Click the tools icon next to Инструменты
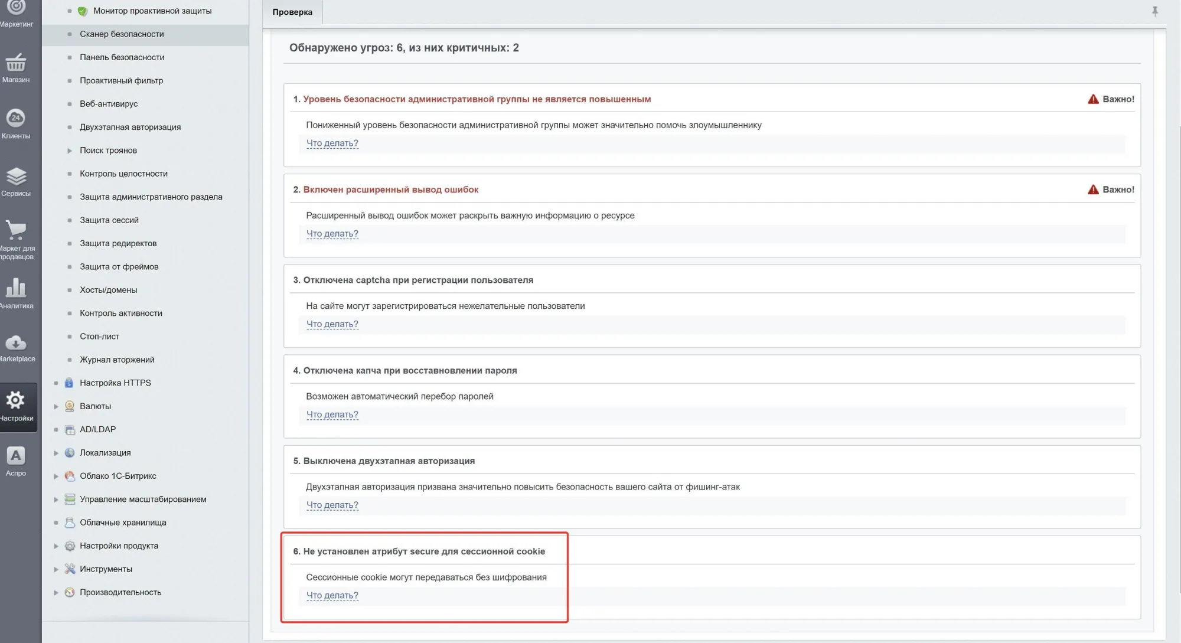This screenshot has height=643, width=1181. (x=69, y=569)
